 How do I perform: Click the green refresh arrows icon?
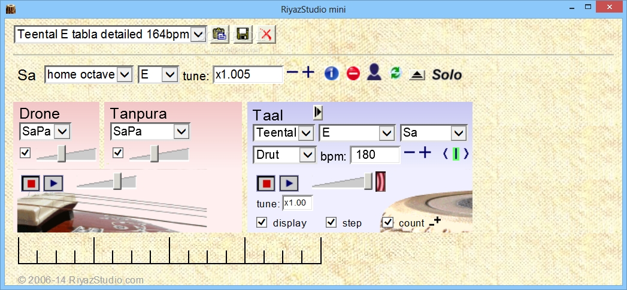click(x=395, y=73)
